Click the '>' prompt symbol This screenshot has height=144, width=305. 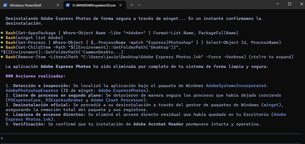click(2, 138)
